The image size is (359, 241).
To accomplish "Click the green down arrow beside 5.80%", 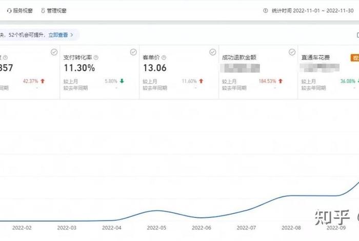I will coord(122,81).
